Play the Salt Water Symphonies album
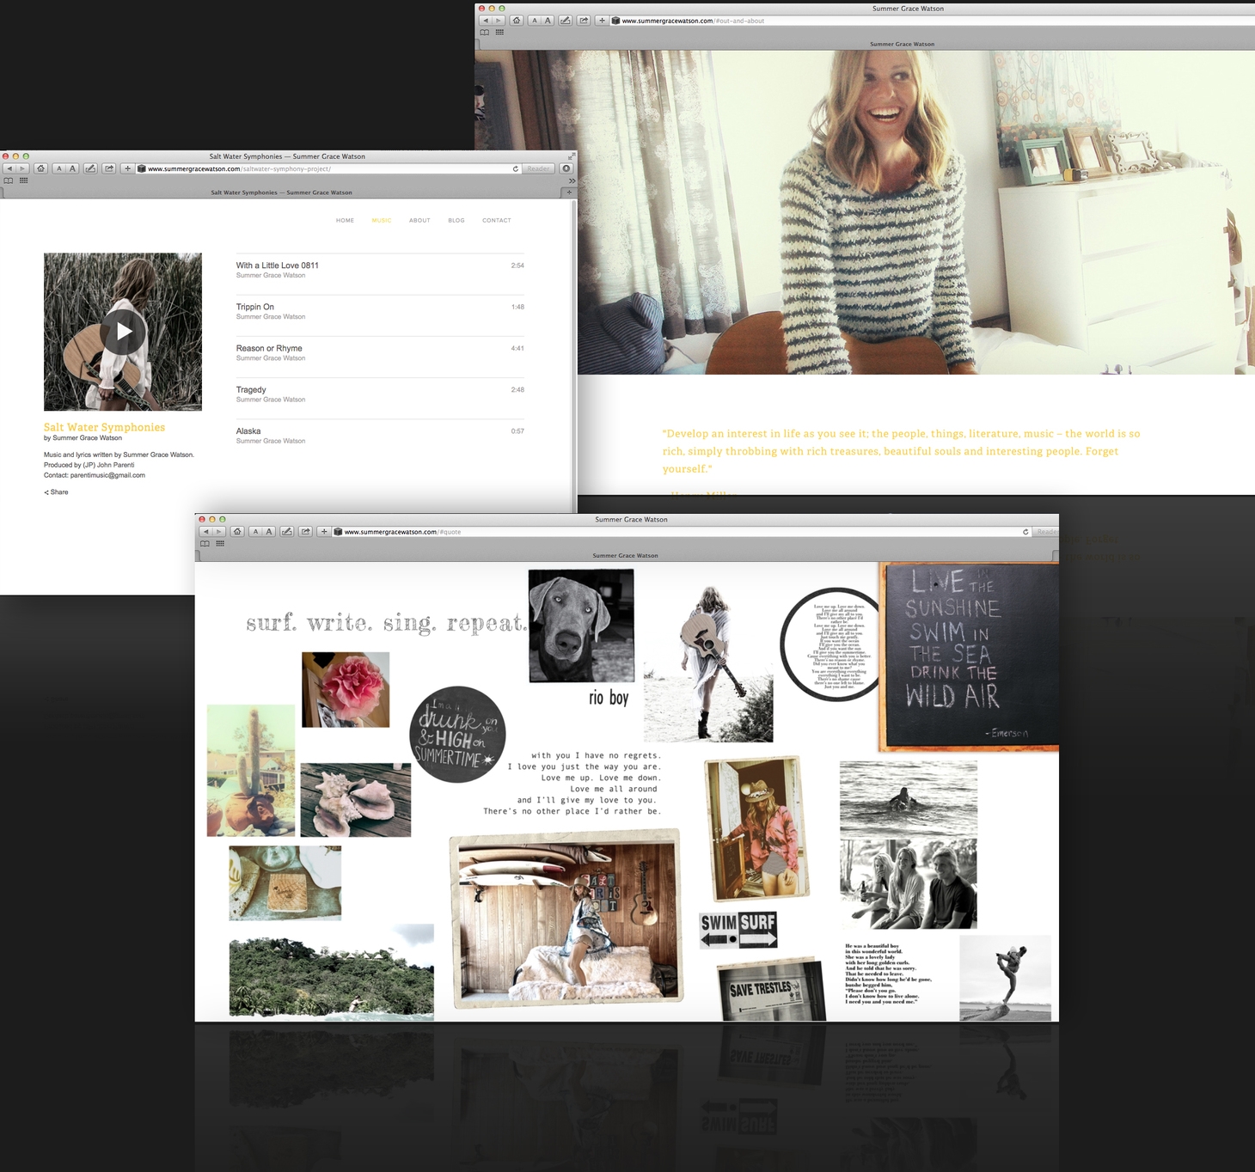The image size is (1255, 1172). coord(123,331)
